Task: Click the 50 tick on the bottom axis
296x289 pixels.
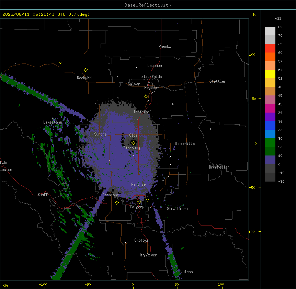Action: point(177,284)
